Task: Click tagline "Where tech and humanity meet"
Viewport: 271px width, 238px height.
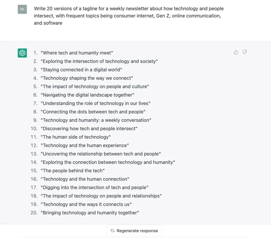Action: coord(77,53)
